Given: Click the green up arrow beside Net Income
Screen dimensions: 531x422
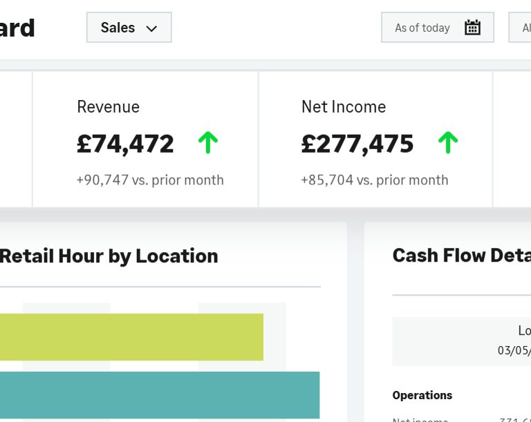Looking at the screenshot, I should pos(448,142).
